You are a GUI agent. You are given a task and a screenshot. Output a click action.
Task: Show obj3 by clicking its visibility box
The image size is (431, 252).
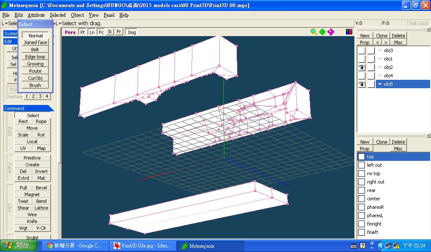tap(362, 51)
